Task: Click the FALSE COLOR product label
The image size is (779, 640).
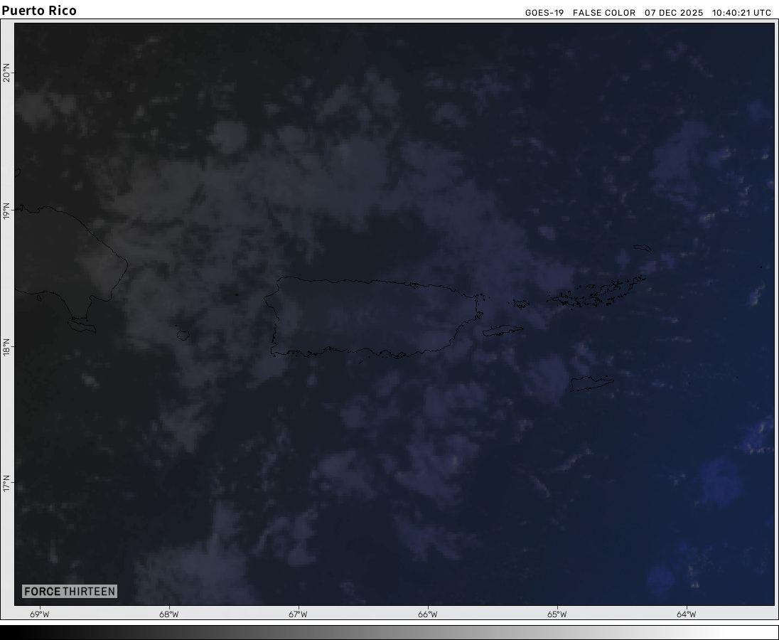Action: pos(603,13)
